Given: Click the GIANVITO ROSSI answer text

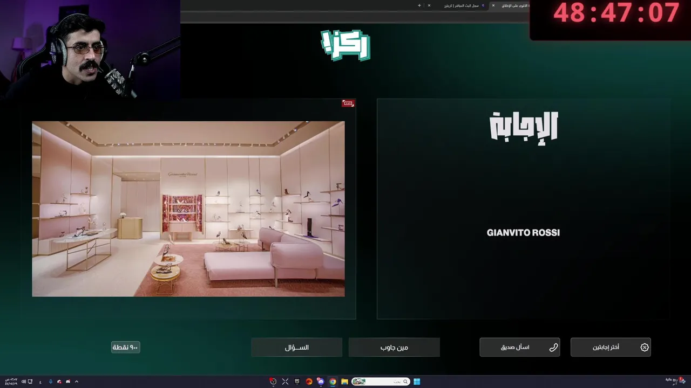Looking at the screenshot, I should [x=523, y=233].
